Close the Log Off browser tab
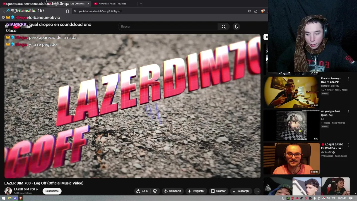 coord(88,4)
